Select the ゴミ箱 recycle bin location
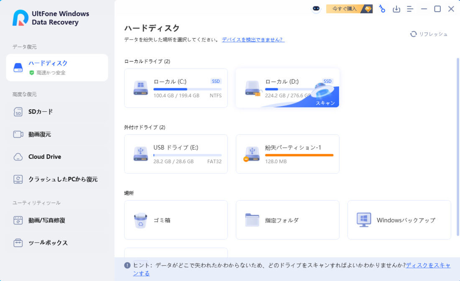The image size is (460, 281). pyautogui.click(x=176, y=220)
